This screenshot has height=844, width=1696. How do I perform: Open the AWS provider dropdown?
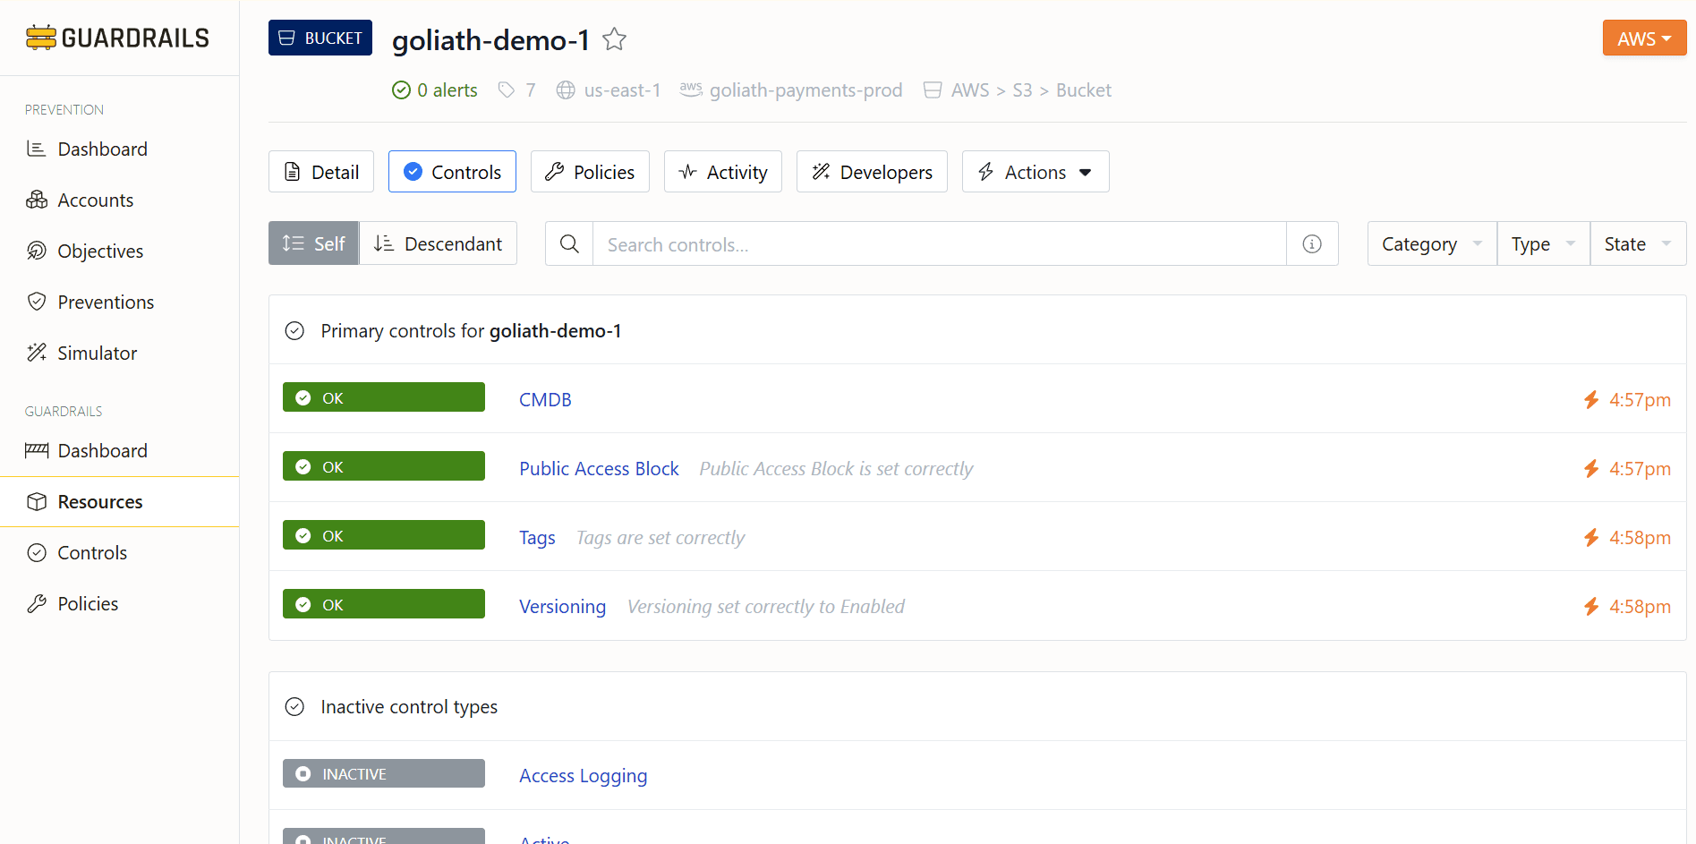point(1643,38)
